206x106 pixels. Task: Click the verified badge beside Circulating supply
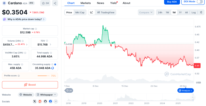click(x=55, y=64)
